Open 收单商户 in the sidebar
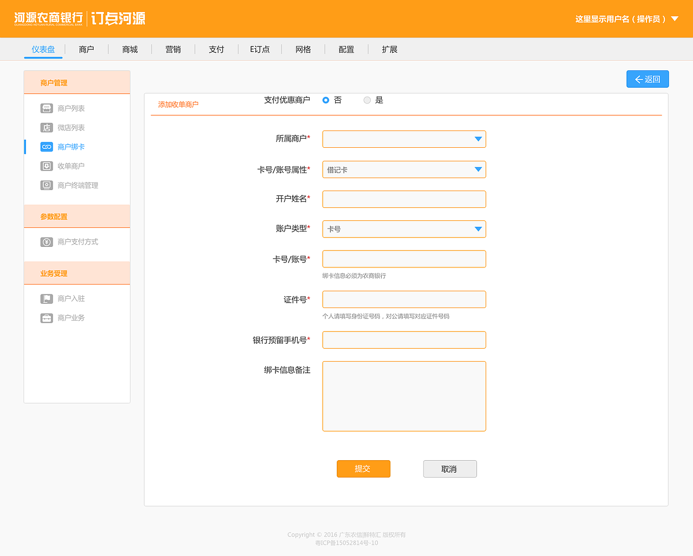693x556 pixels. pos(71,166)
